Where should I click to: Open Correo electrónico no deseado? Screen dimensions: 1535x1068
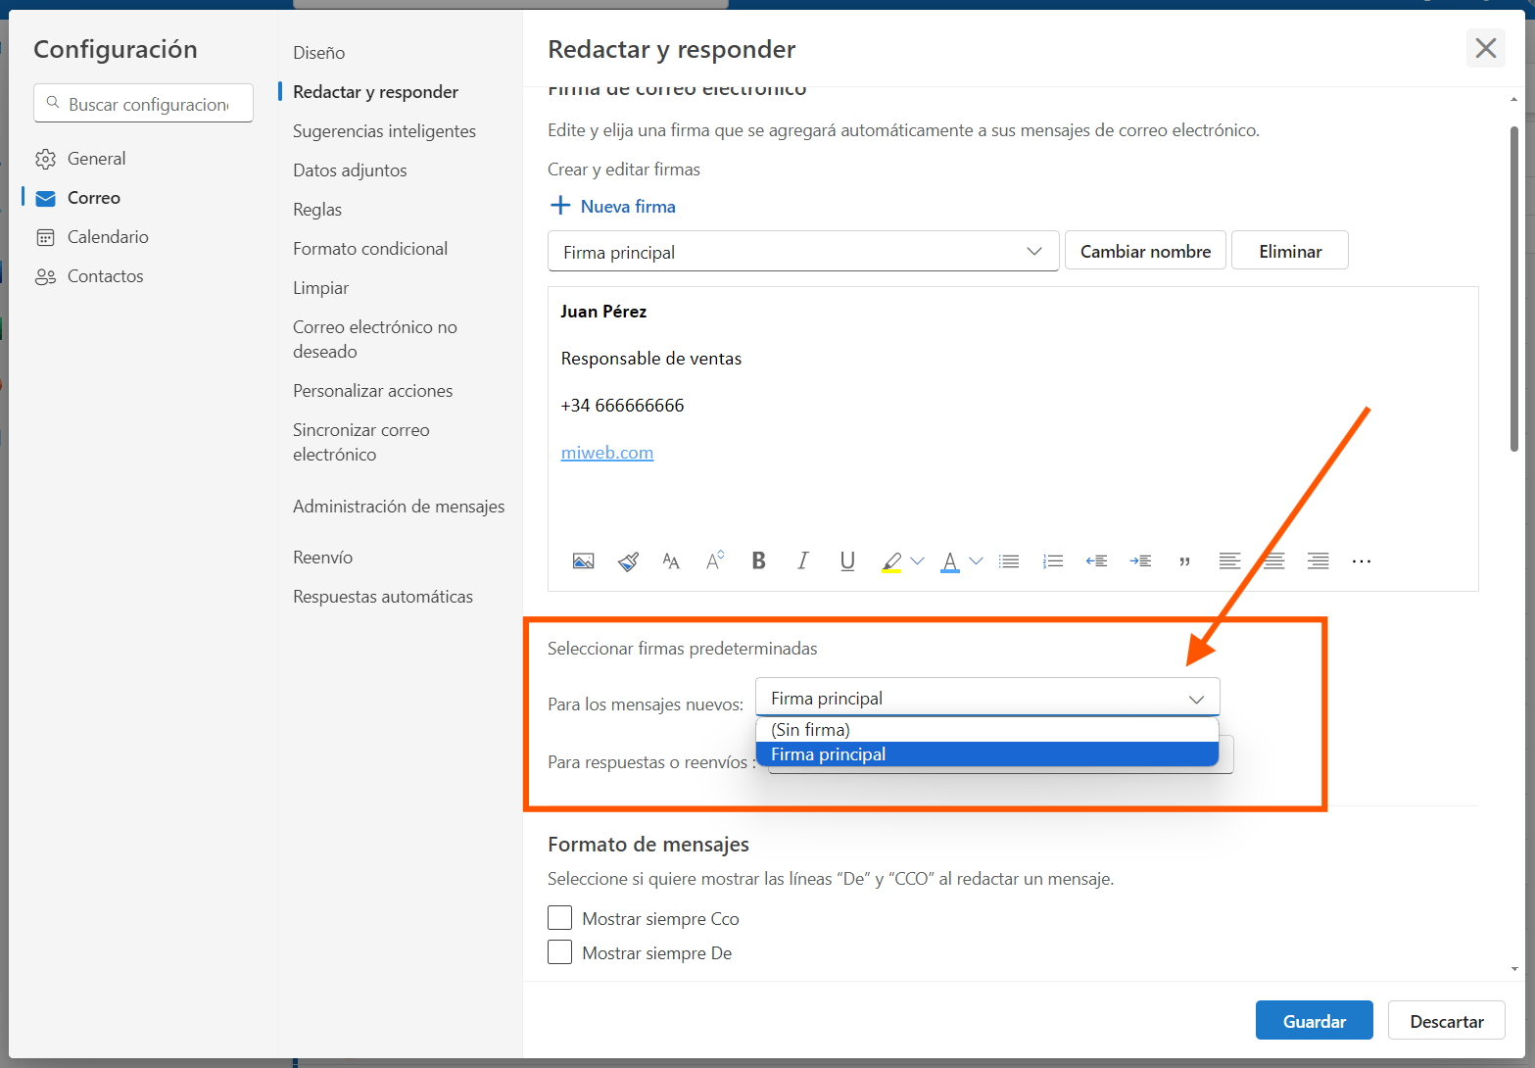[x=375, y=339]
